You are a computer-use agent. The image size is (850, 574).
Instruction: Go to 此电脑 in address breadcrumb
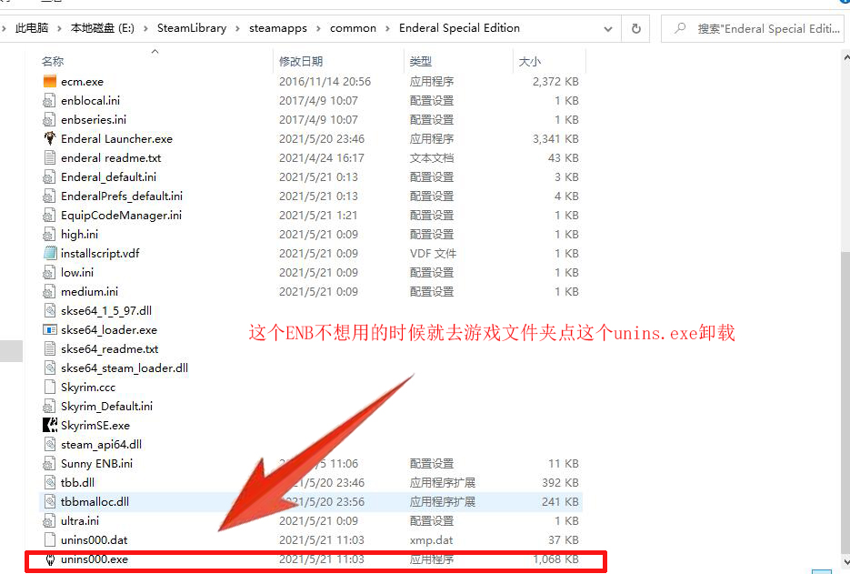pos(32,28)
